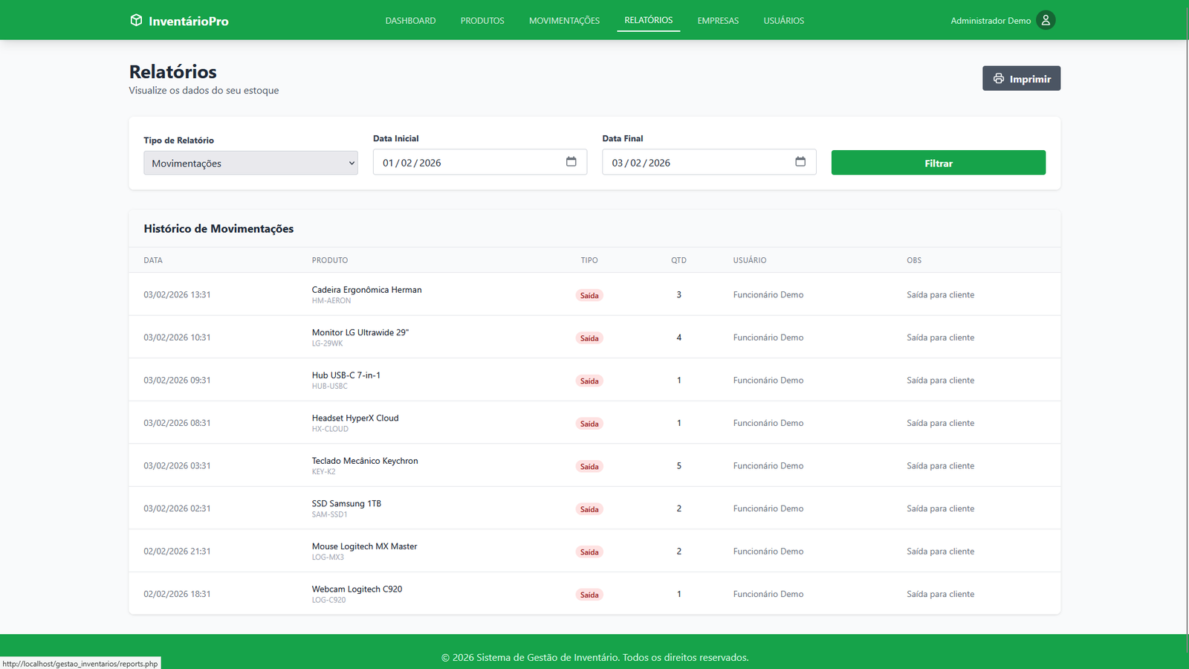Click the Imprimir print button
This screenshot has width=1189, height=669.
(x=1021, y=79)
